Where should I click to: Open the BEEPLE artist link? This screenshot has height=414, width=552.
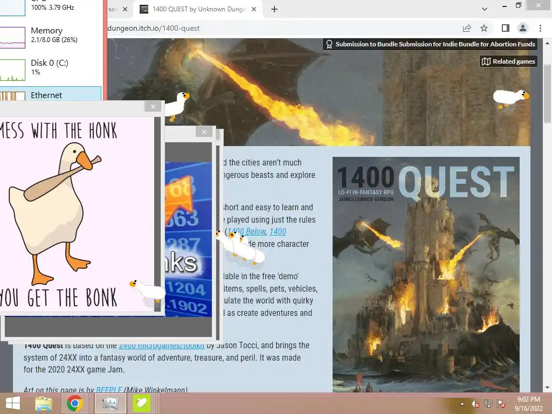click(109, 390)
